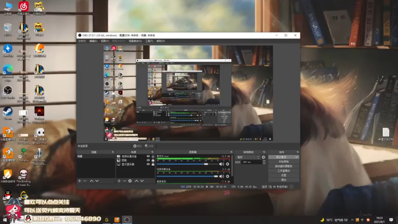This screenshot has width=398, height=224.
Task: Click transition duration stepper arrows
Action: (x=264, y=162)
